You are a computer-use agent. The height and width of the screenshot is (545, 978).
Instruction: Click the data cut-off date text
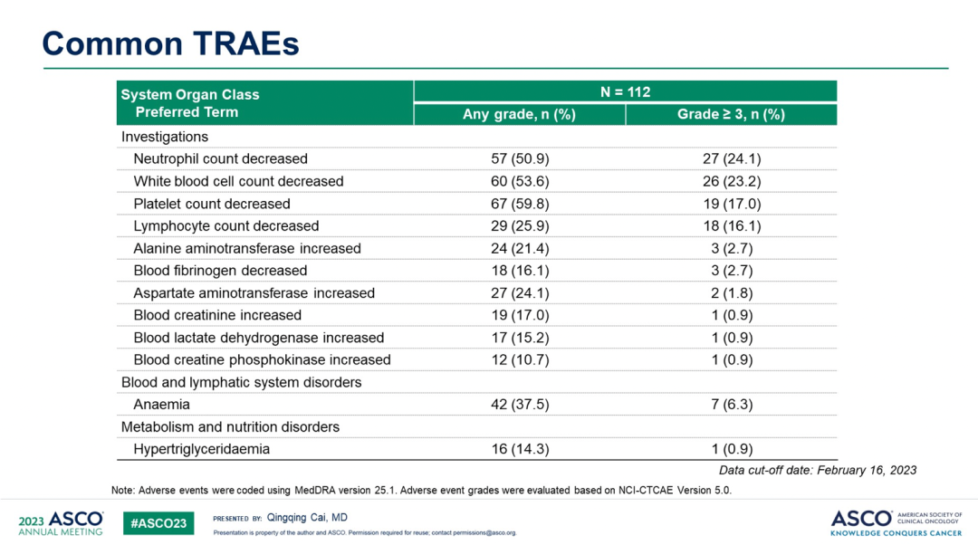817,470
